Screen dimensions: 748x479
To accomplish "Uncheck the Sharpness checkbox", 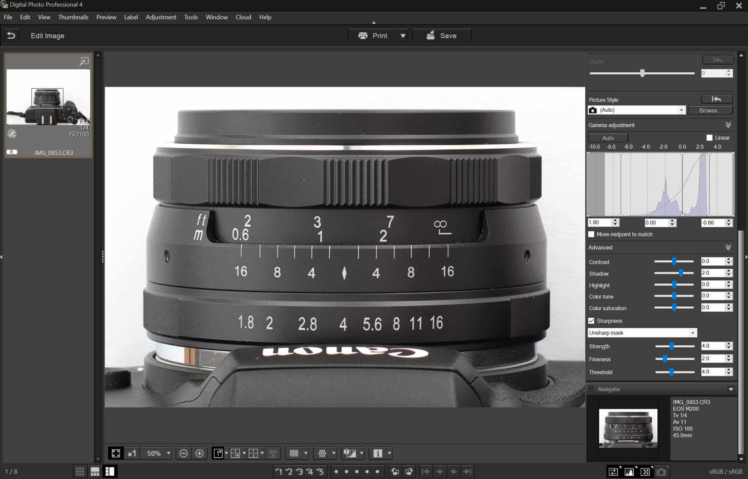I will (x=591, y=321).
